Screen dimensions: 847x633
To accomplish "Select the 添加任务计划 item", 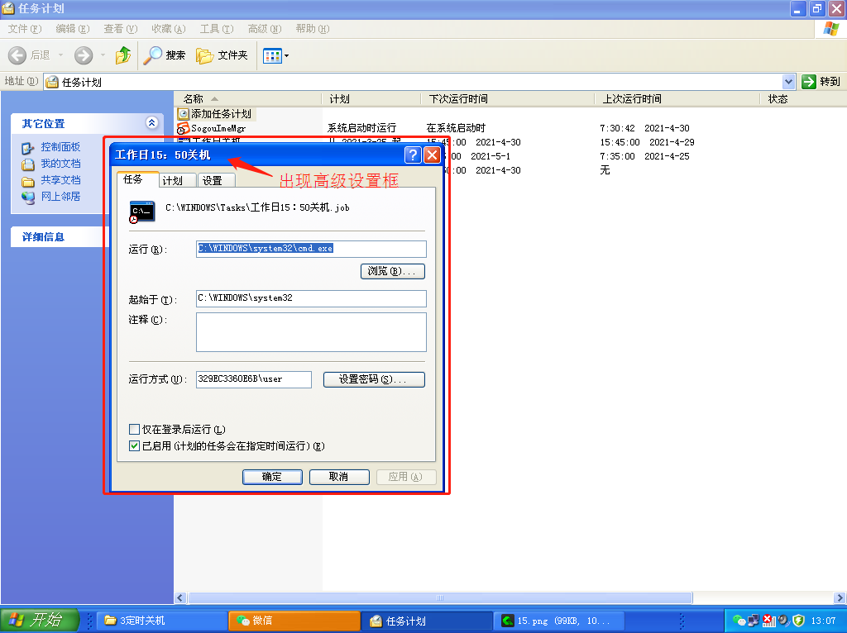I will 215,114.
